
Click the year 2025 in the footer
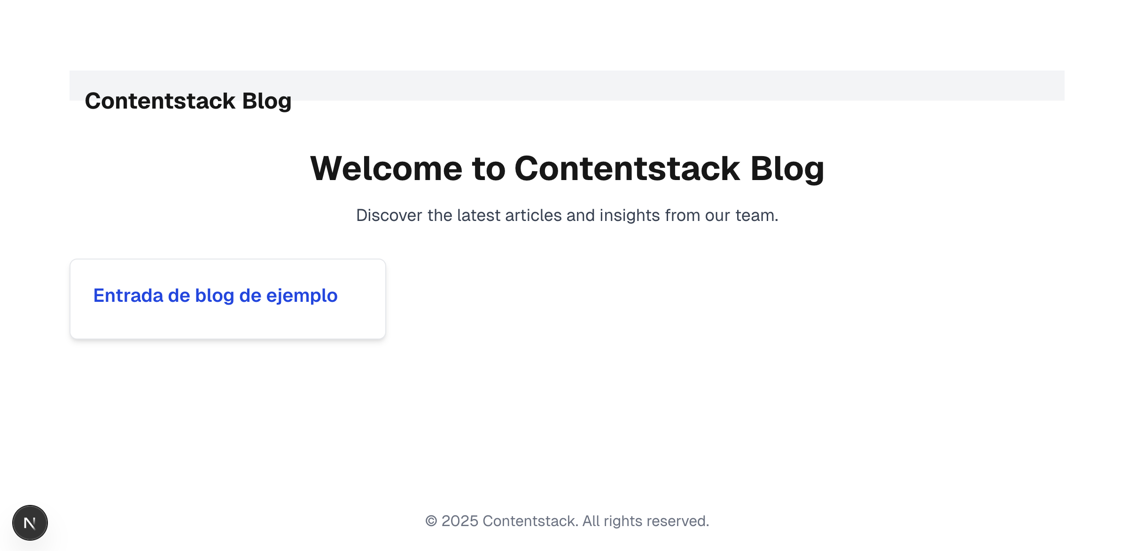click(x=459, y=521)
